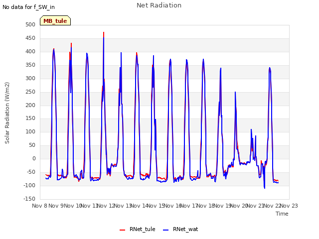Click the MB_tule site label
This screenshot has height=239, width=319.
tap(55, 21)
